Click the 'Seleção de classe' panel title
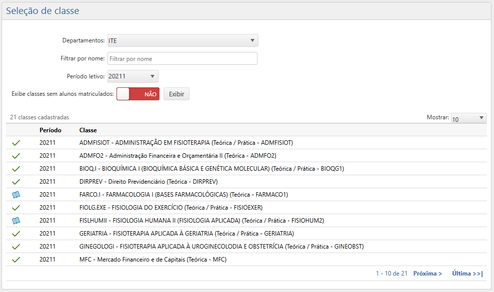494x292 pixels. (42, 10)
